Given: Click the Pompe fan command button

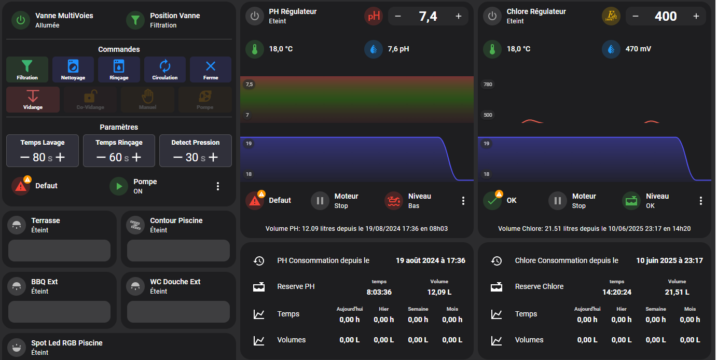Looking at the screenshot, I should point(205,100).
